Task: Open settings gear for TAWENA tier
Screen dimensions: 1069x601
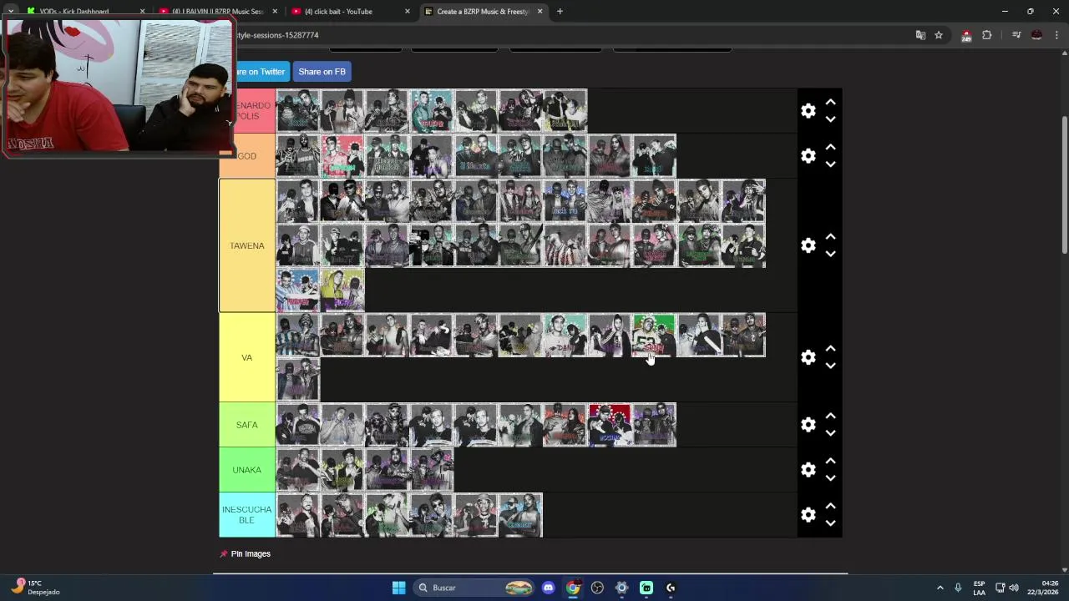Action: coord(808,245)
